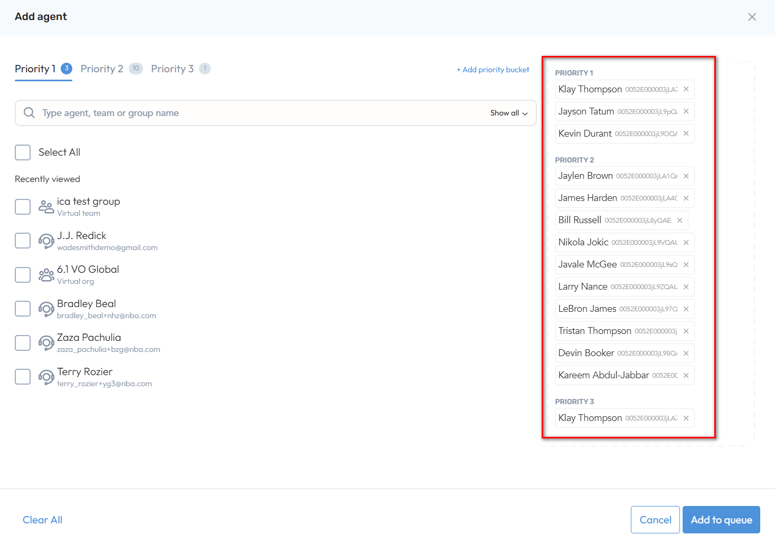The height and width of the screenshot is (545, 775).
Task: Click the Zaza Pachulia name
Action: 89,338
